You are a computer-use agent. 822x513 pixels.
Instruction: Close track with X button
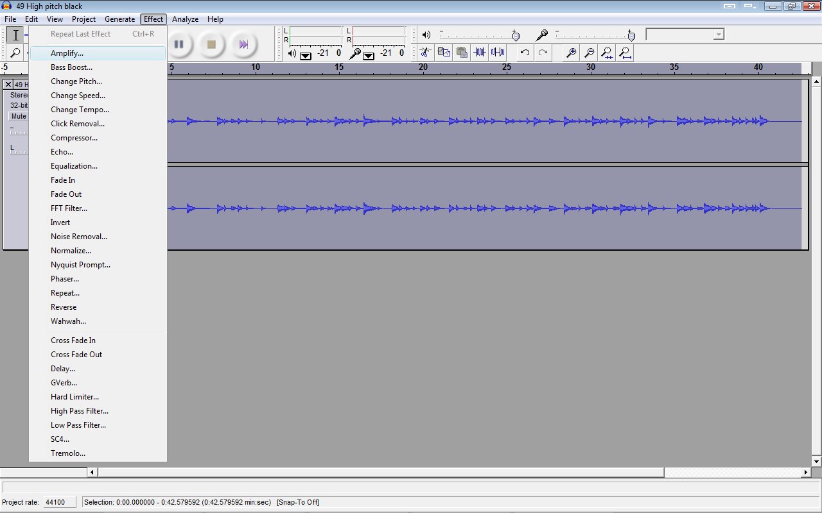(8, 84)
